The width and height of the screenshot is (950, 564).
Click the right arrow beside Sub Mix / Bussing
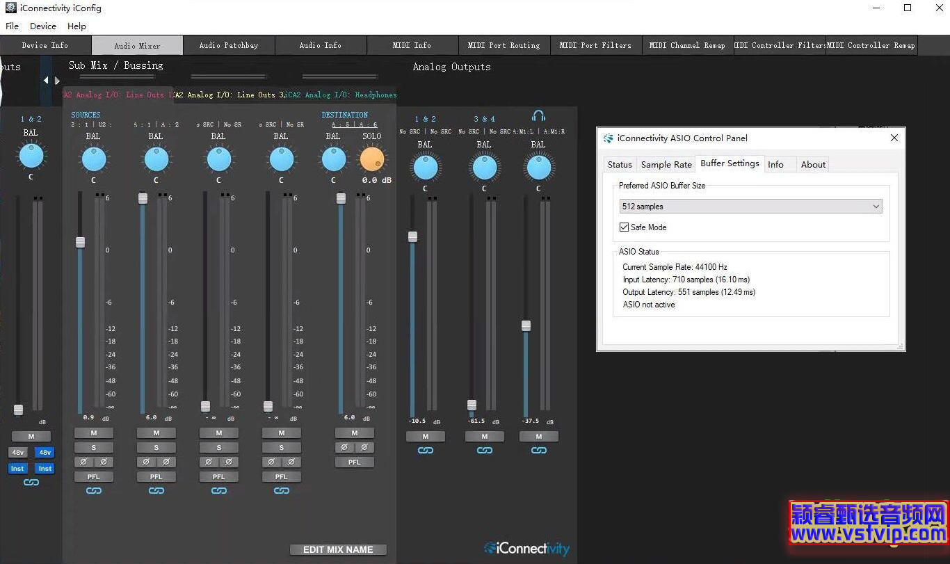pos(57,80)
